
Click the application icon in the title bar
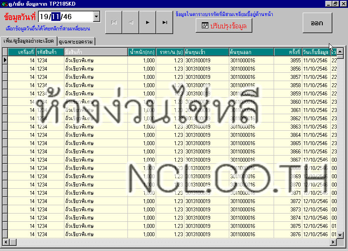(4, 3)
